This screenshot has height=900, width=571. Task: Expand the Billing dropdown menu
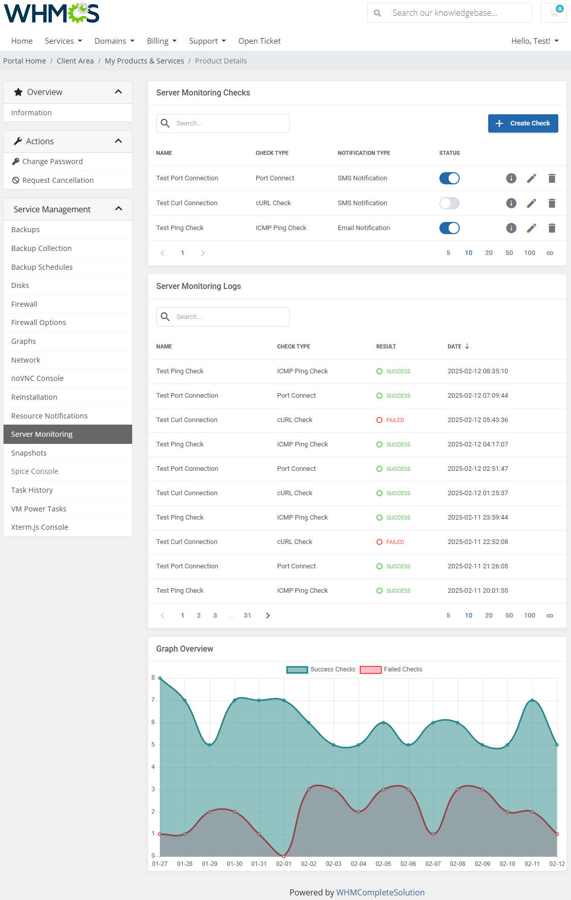click(x=162, y=41)
